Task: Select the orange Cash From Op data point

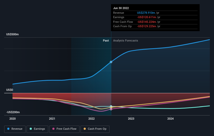Action: pyautogui.click(x=111, y=107)
